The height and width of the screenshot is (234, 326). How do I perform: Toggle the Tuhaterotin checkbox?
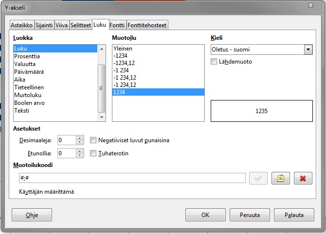tap(93, 153)
